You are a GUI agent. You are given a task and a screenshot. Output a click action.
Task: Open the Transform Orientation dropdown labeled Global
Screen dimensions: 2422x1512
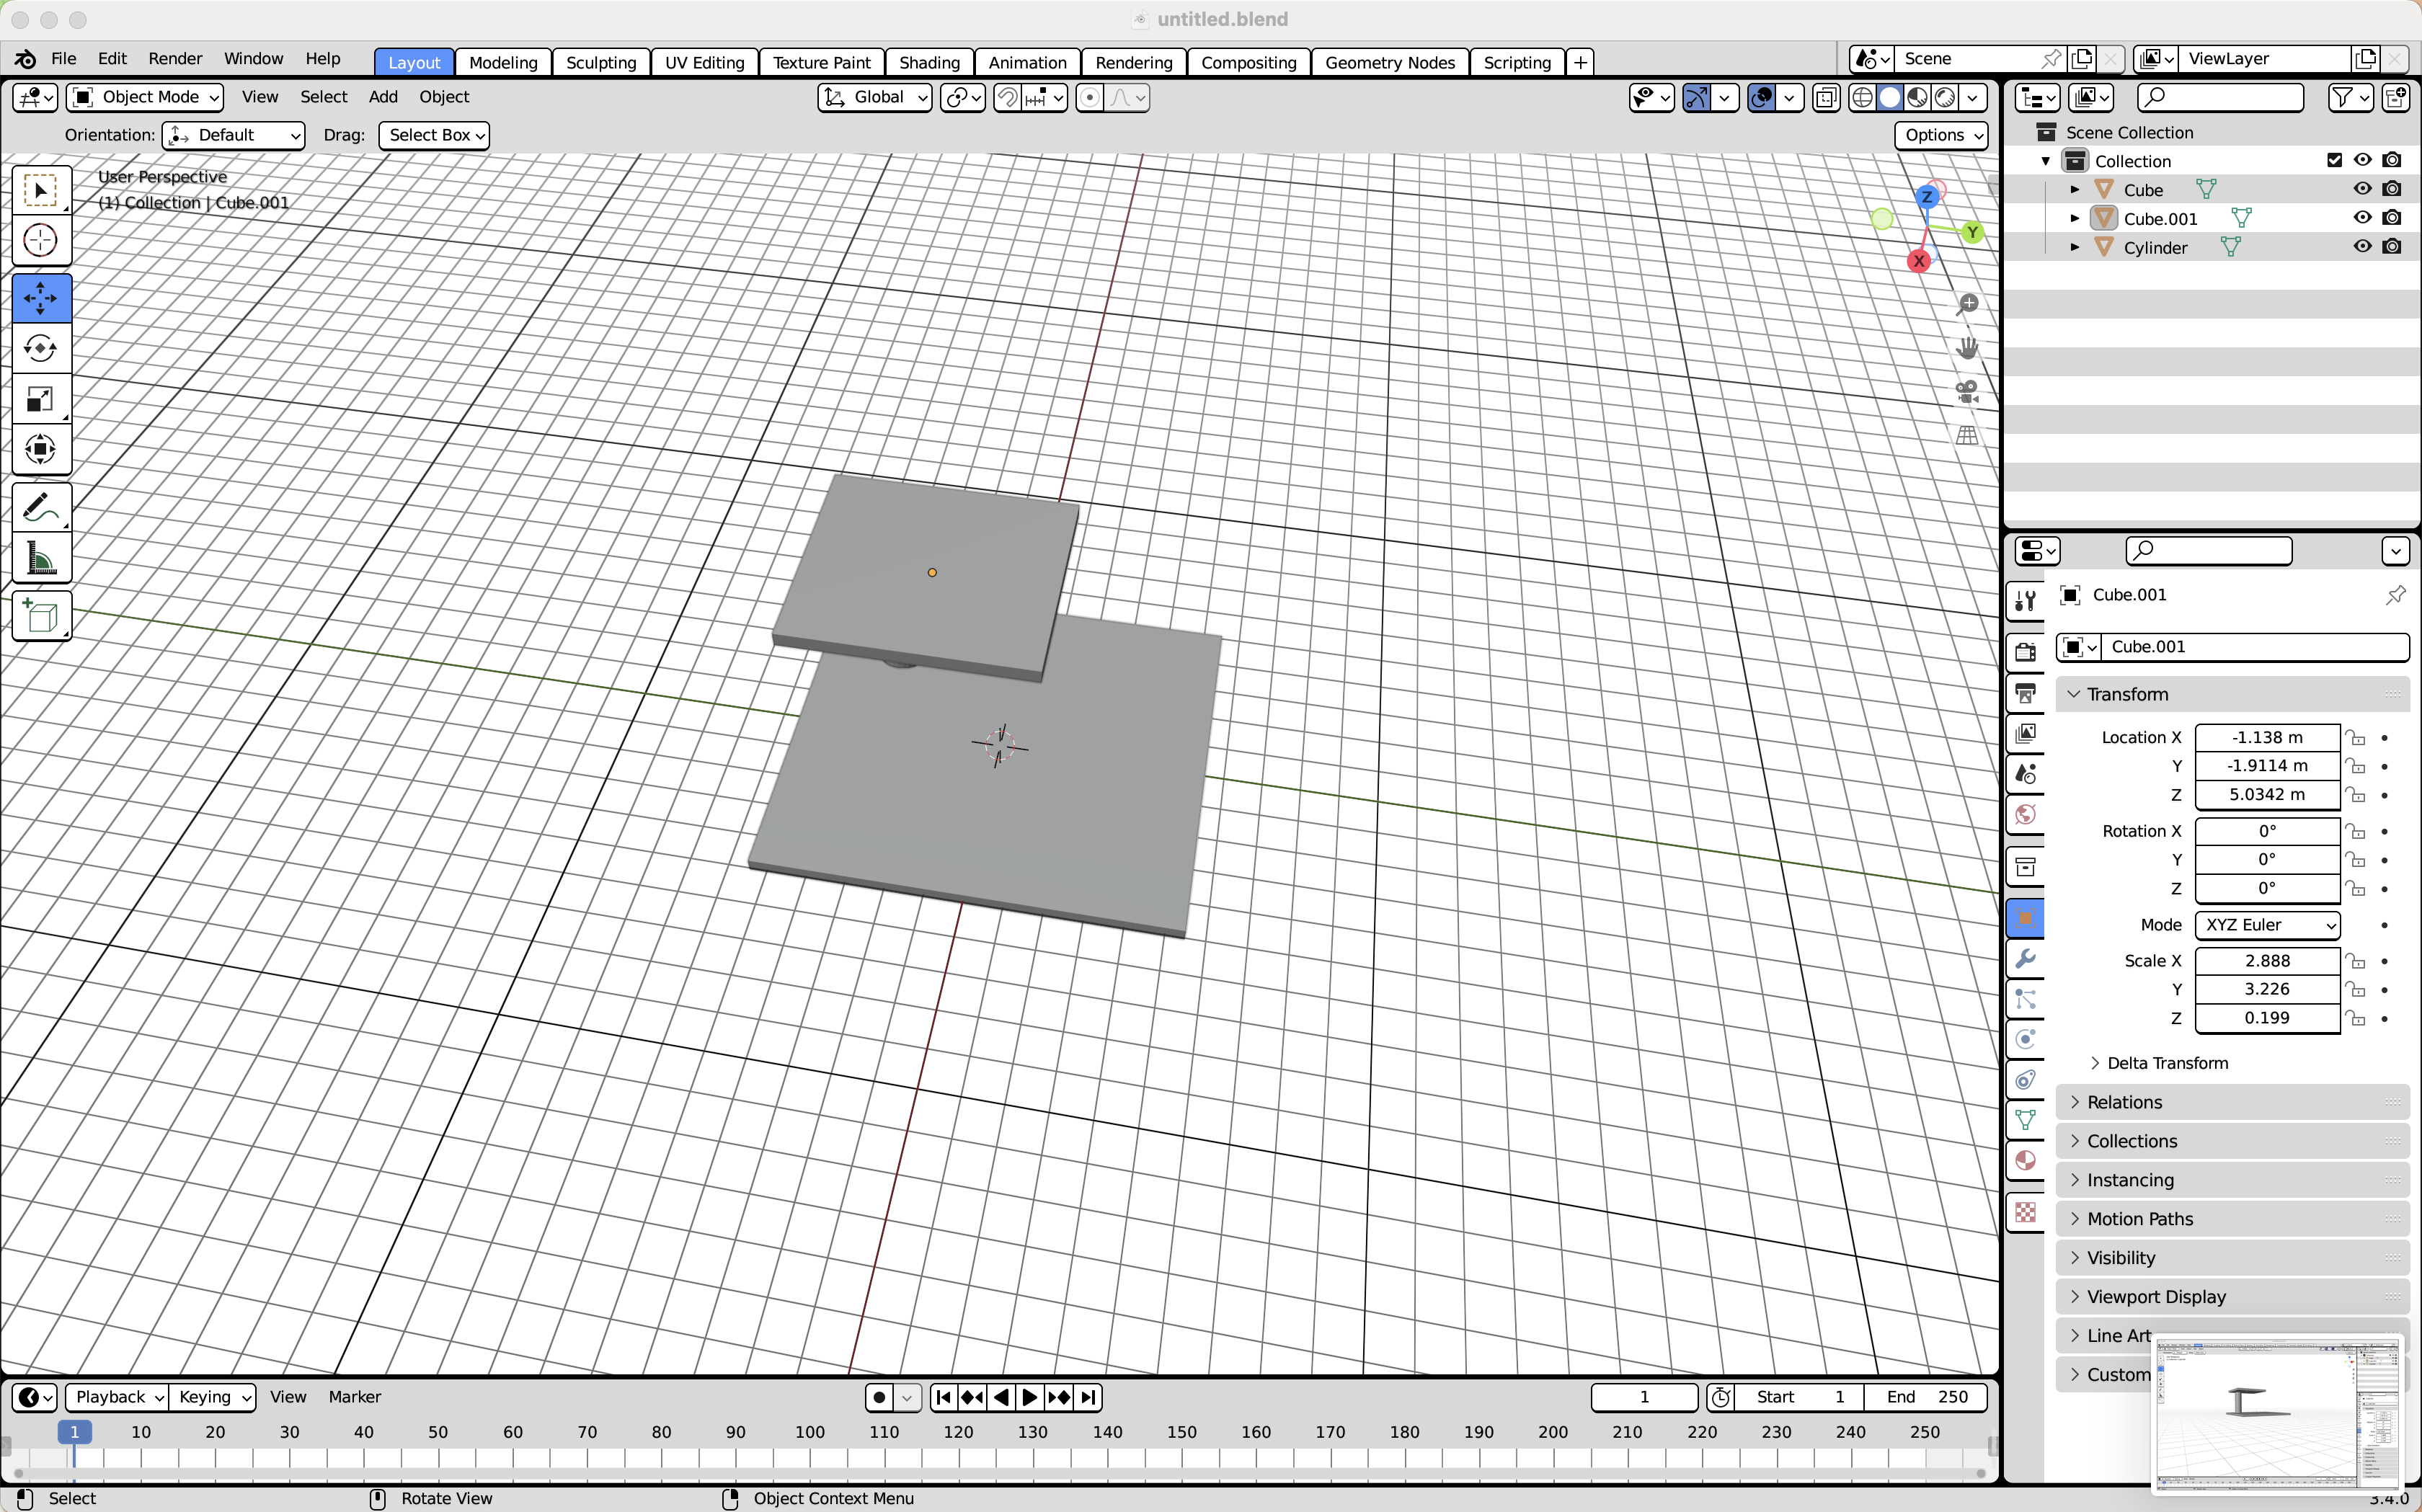click(874, 97)
